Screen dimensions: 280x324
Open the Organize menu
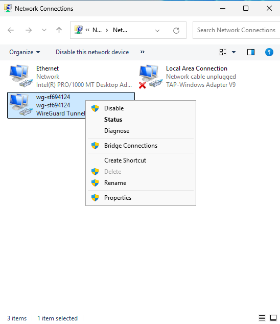pos(25,52)
